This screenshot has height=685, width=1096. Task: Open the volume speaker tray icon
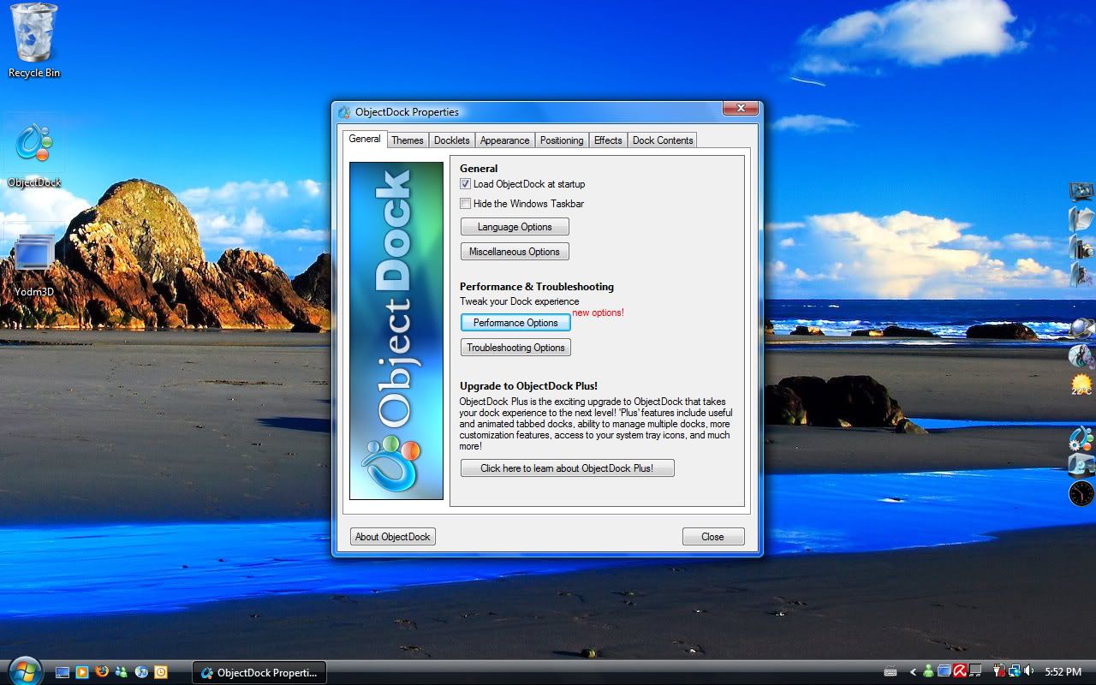(x=1028, y=672)
